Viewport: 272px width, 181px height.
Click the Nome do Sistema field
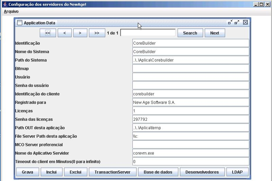click(x=191, y=52)
